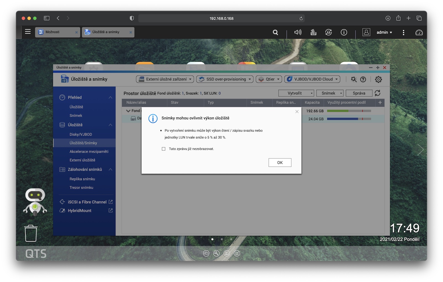The image size is (443, 282).
Task: Open the QTS search magnifier
Action: [275, 32]
